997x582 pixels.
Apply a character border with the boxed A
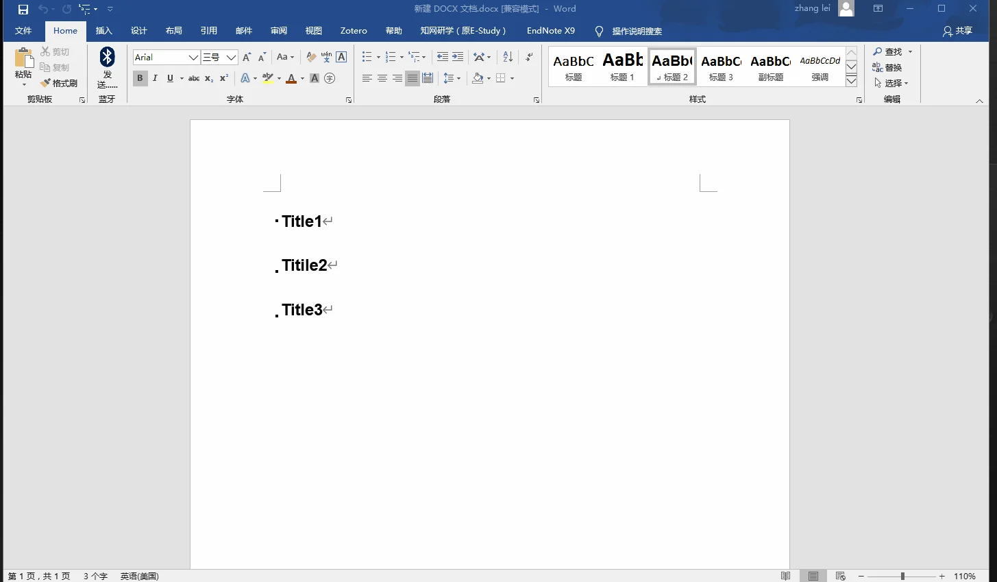[341, 57]
